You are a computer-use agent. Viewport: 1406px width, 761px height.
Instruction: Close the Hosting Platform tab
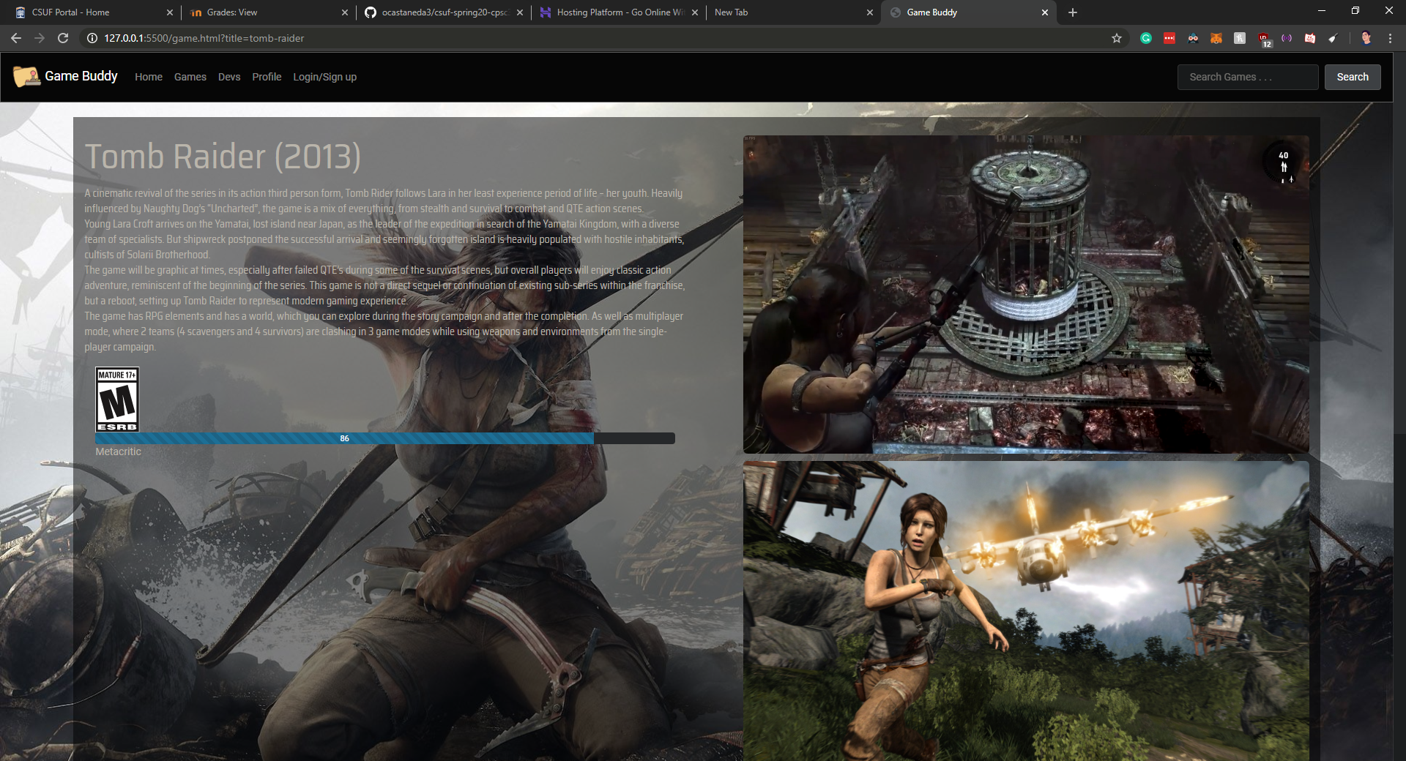695,12
